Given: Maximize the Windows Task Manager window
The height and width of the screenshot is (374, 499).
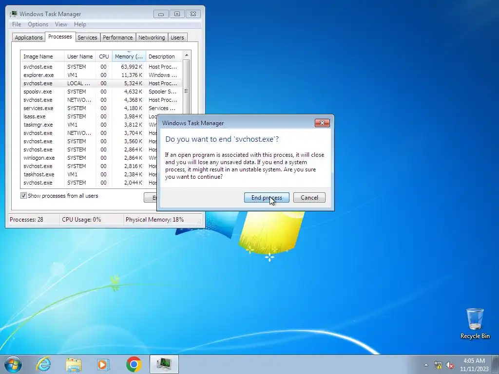Looking at the screenshot, I should coord(177,14).
